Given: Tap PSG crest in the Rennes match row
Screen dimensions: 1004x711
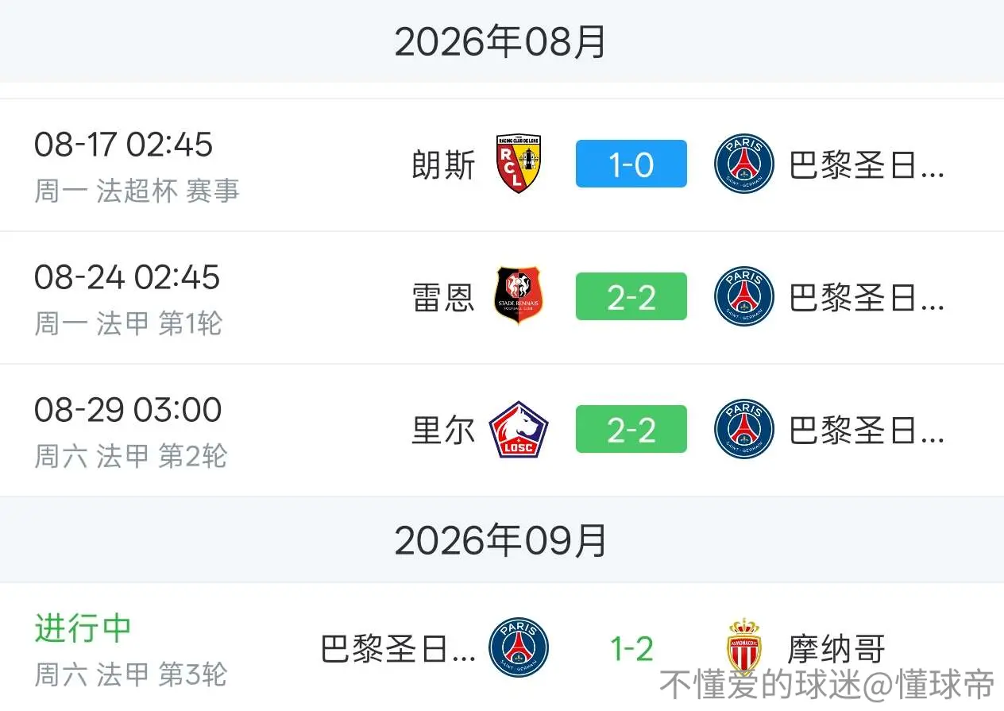Looking at the screenshot, I should [x=744, y=296].
